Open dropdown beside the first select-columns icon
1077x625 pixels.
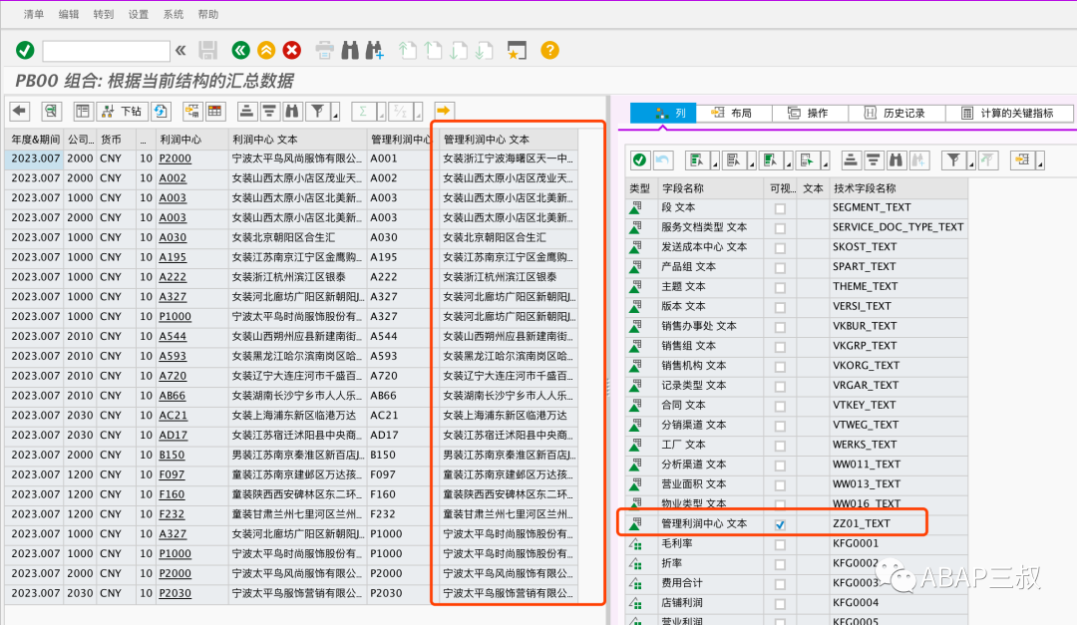pyautogui.click(x=714, y=161)
